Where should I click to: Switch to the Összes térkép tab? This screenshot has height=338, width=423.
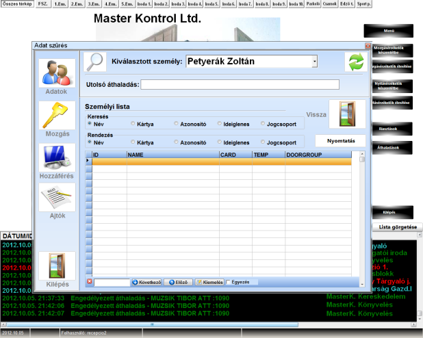coord(17,4)
